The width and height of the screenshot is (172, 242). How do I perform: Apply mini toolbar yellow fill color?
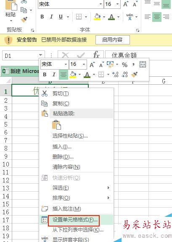click(73, 75)
